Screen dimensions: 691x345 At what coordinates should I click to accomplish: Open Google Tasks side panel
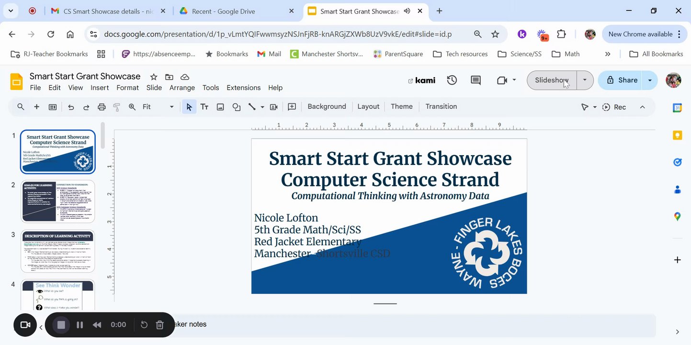click(x=677, y=162)
